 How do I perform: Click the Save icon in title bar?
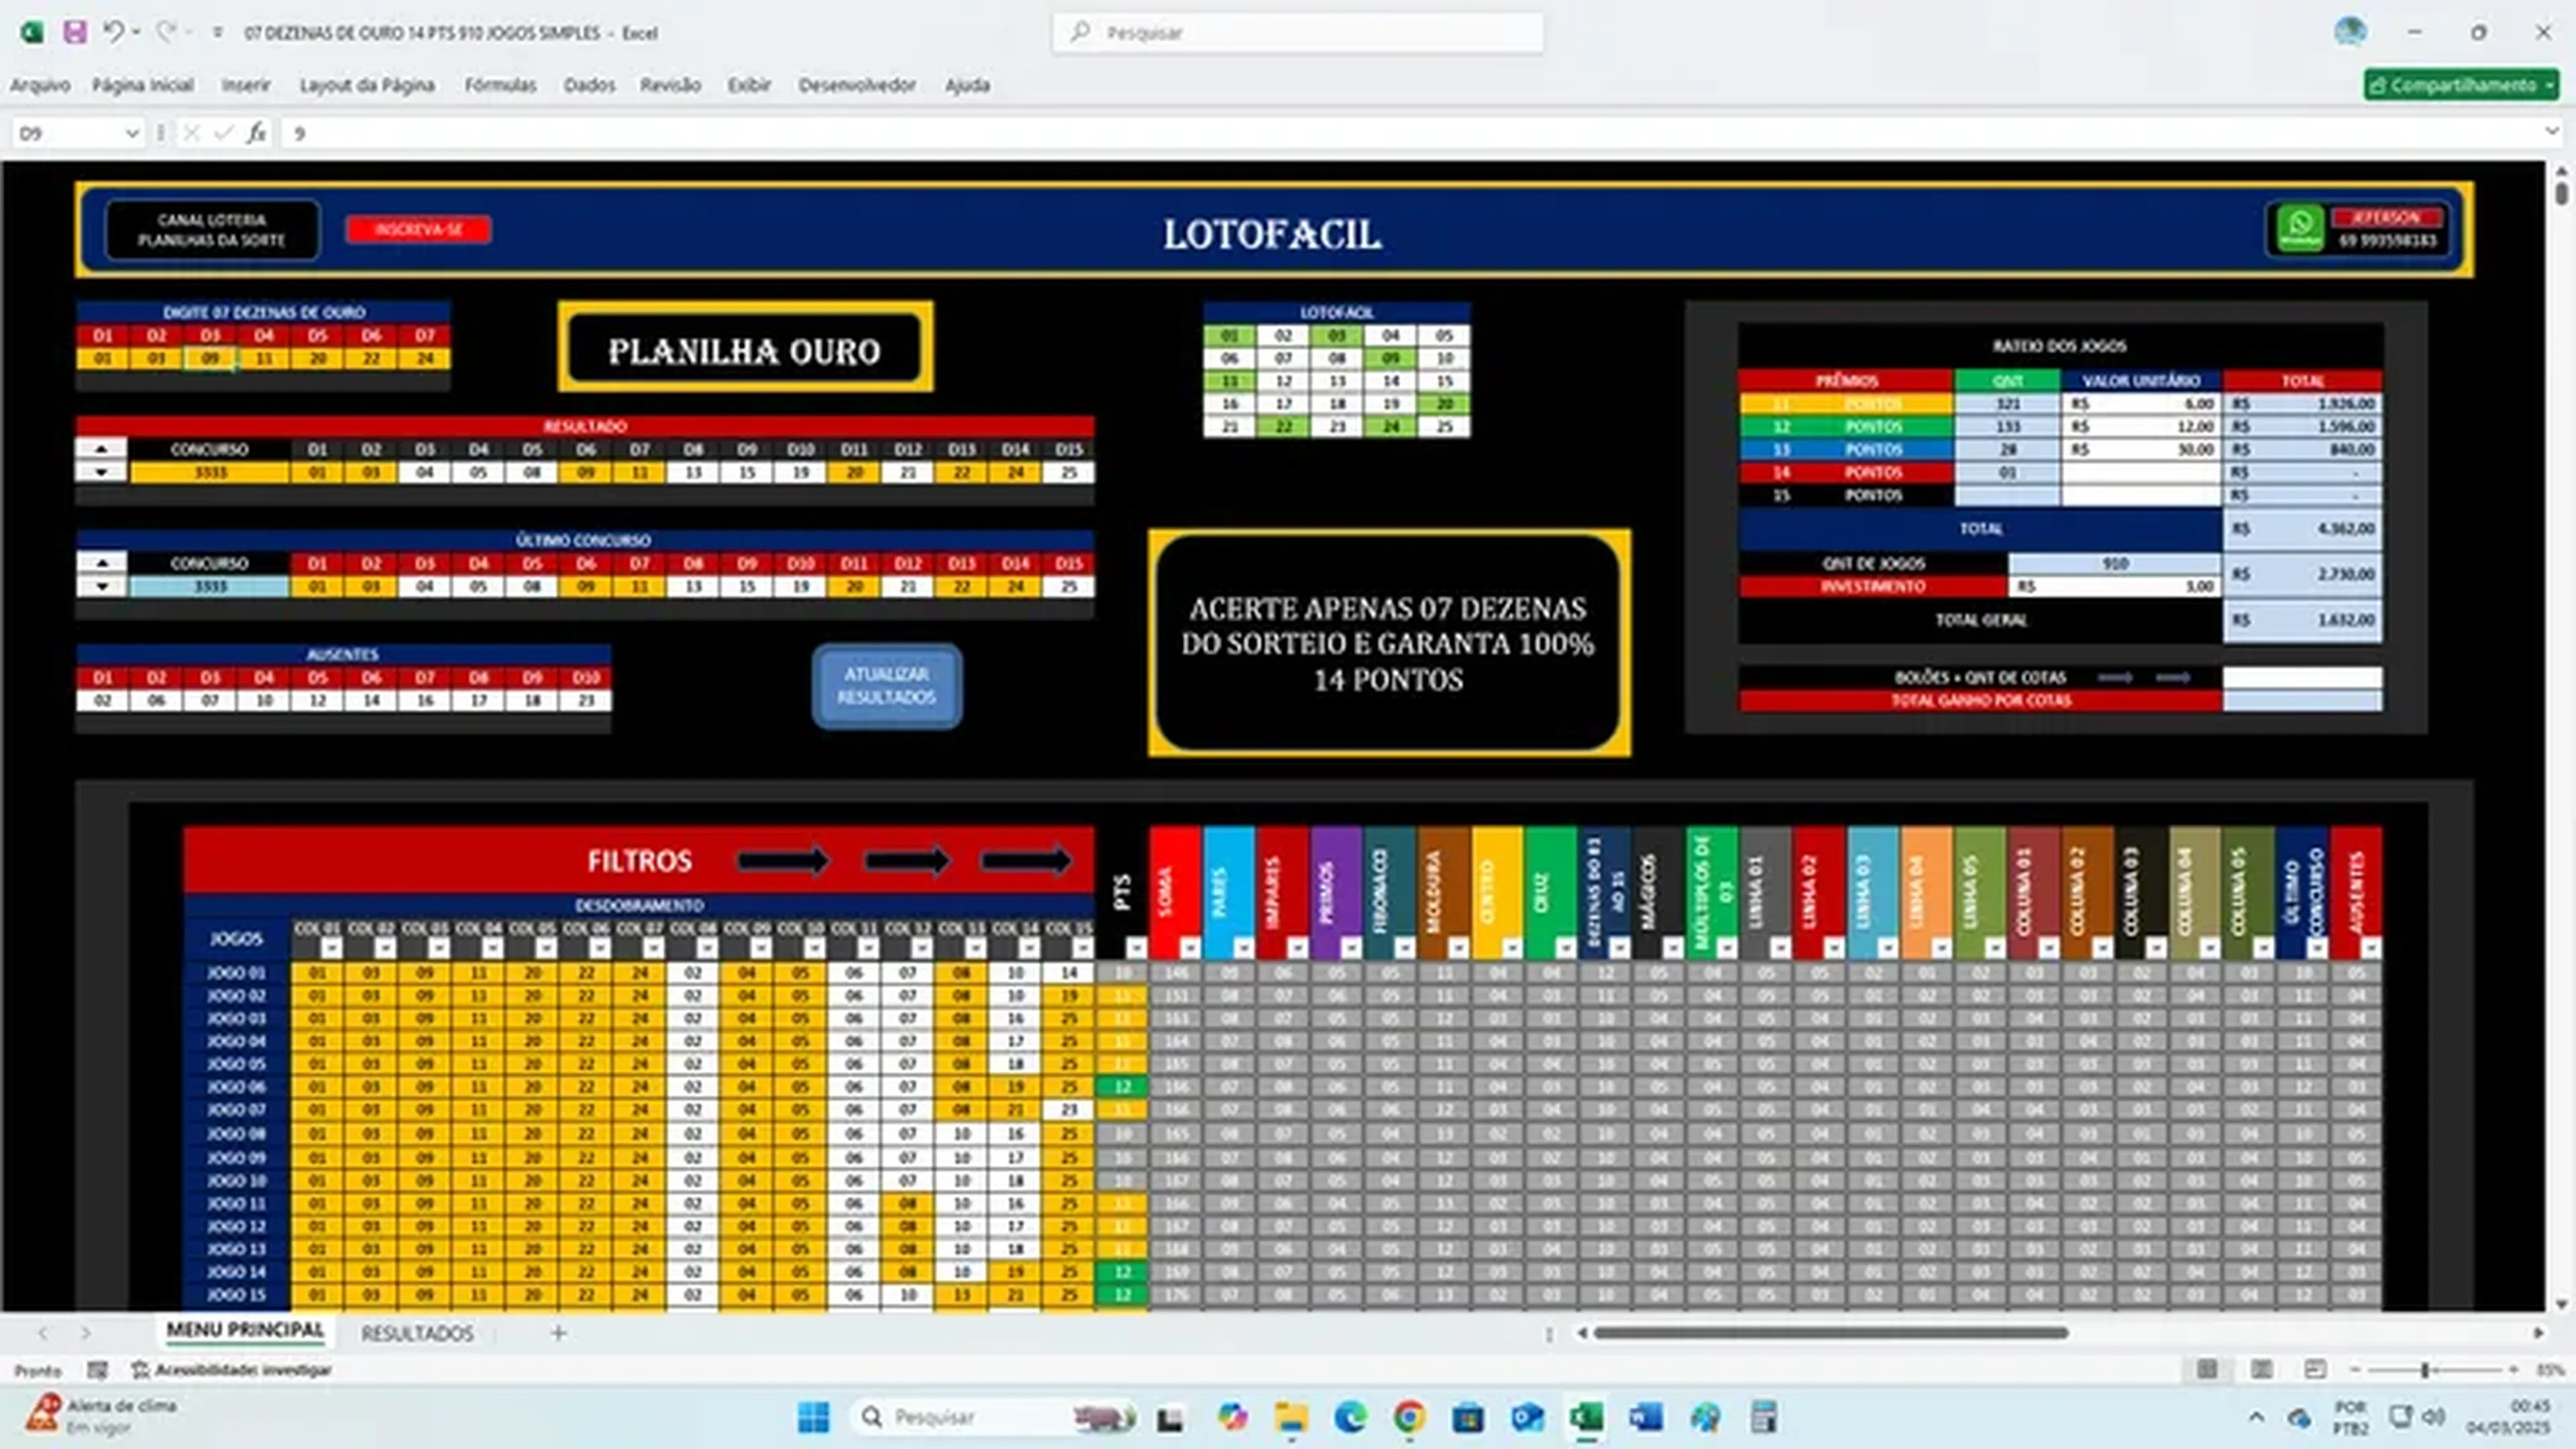pos(75,32)
